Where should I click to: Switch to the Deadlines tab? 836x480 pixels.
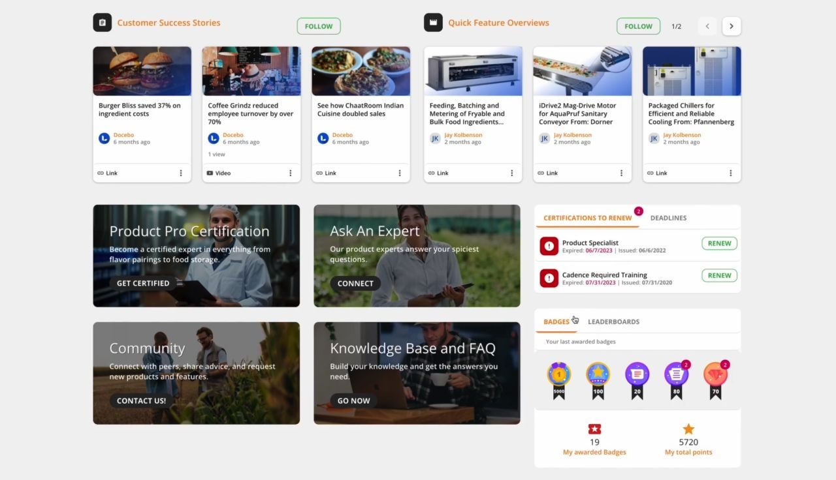pos(668,218)
